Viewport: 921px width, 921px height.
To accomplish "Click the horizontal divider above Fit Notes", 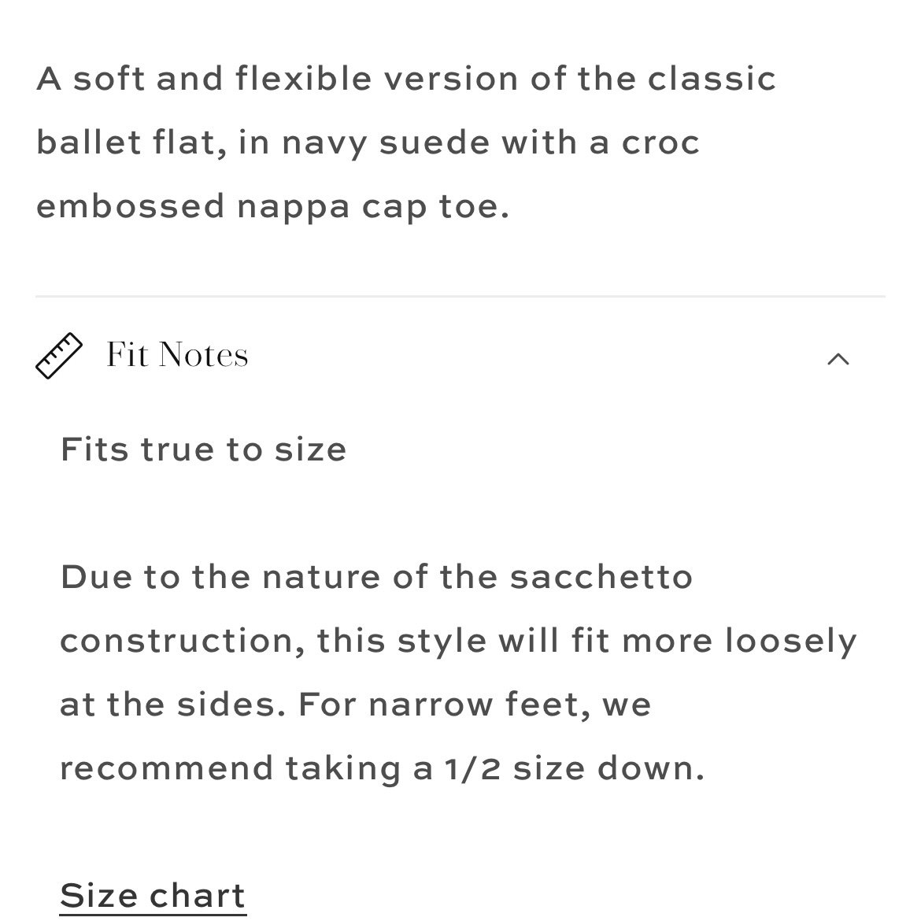I will coord(460,297).
